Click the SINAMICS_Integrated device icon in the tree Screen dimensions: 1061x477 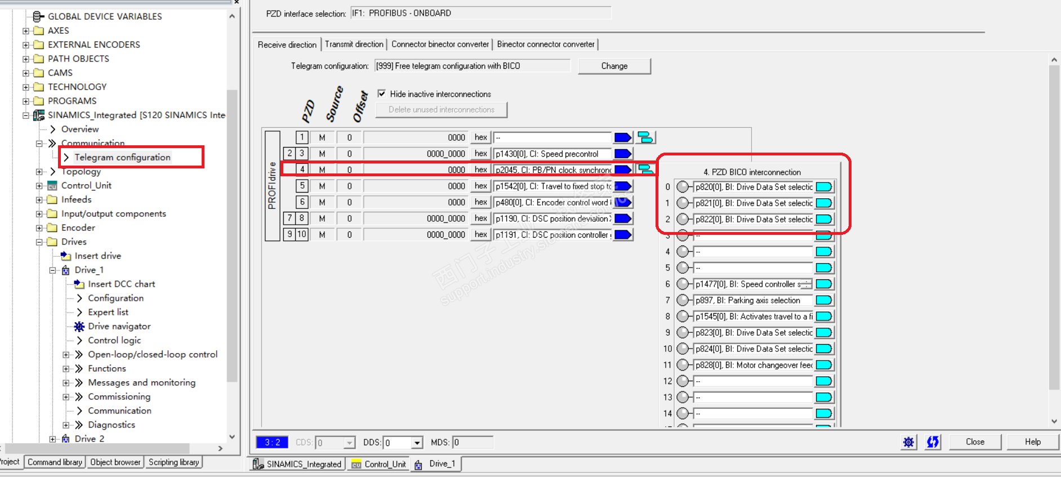click(39, 115)
